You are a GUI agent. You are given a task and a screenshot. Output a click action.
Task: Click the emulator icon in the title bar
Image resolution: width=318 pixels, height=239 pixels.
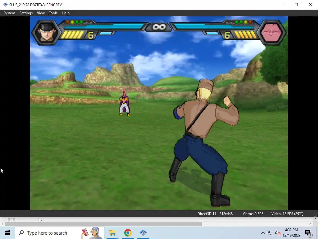point(5,5)
